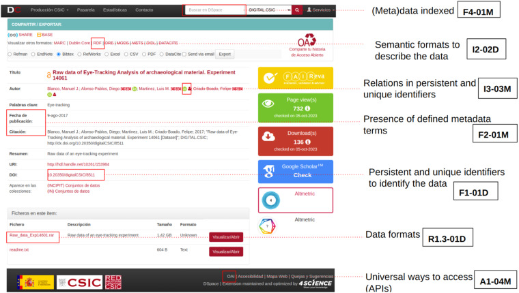Image resolution: width=519 pixels, height=293 pixels.
Task: Click Visualizar/Abrir for Raw_data_Exp14601.rar
Action: tap(225, 237)
